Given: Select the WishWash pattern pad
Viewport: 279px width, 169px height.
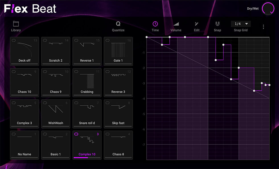Looking at the screenshot, I should 56,114.
